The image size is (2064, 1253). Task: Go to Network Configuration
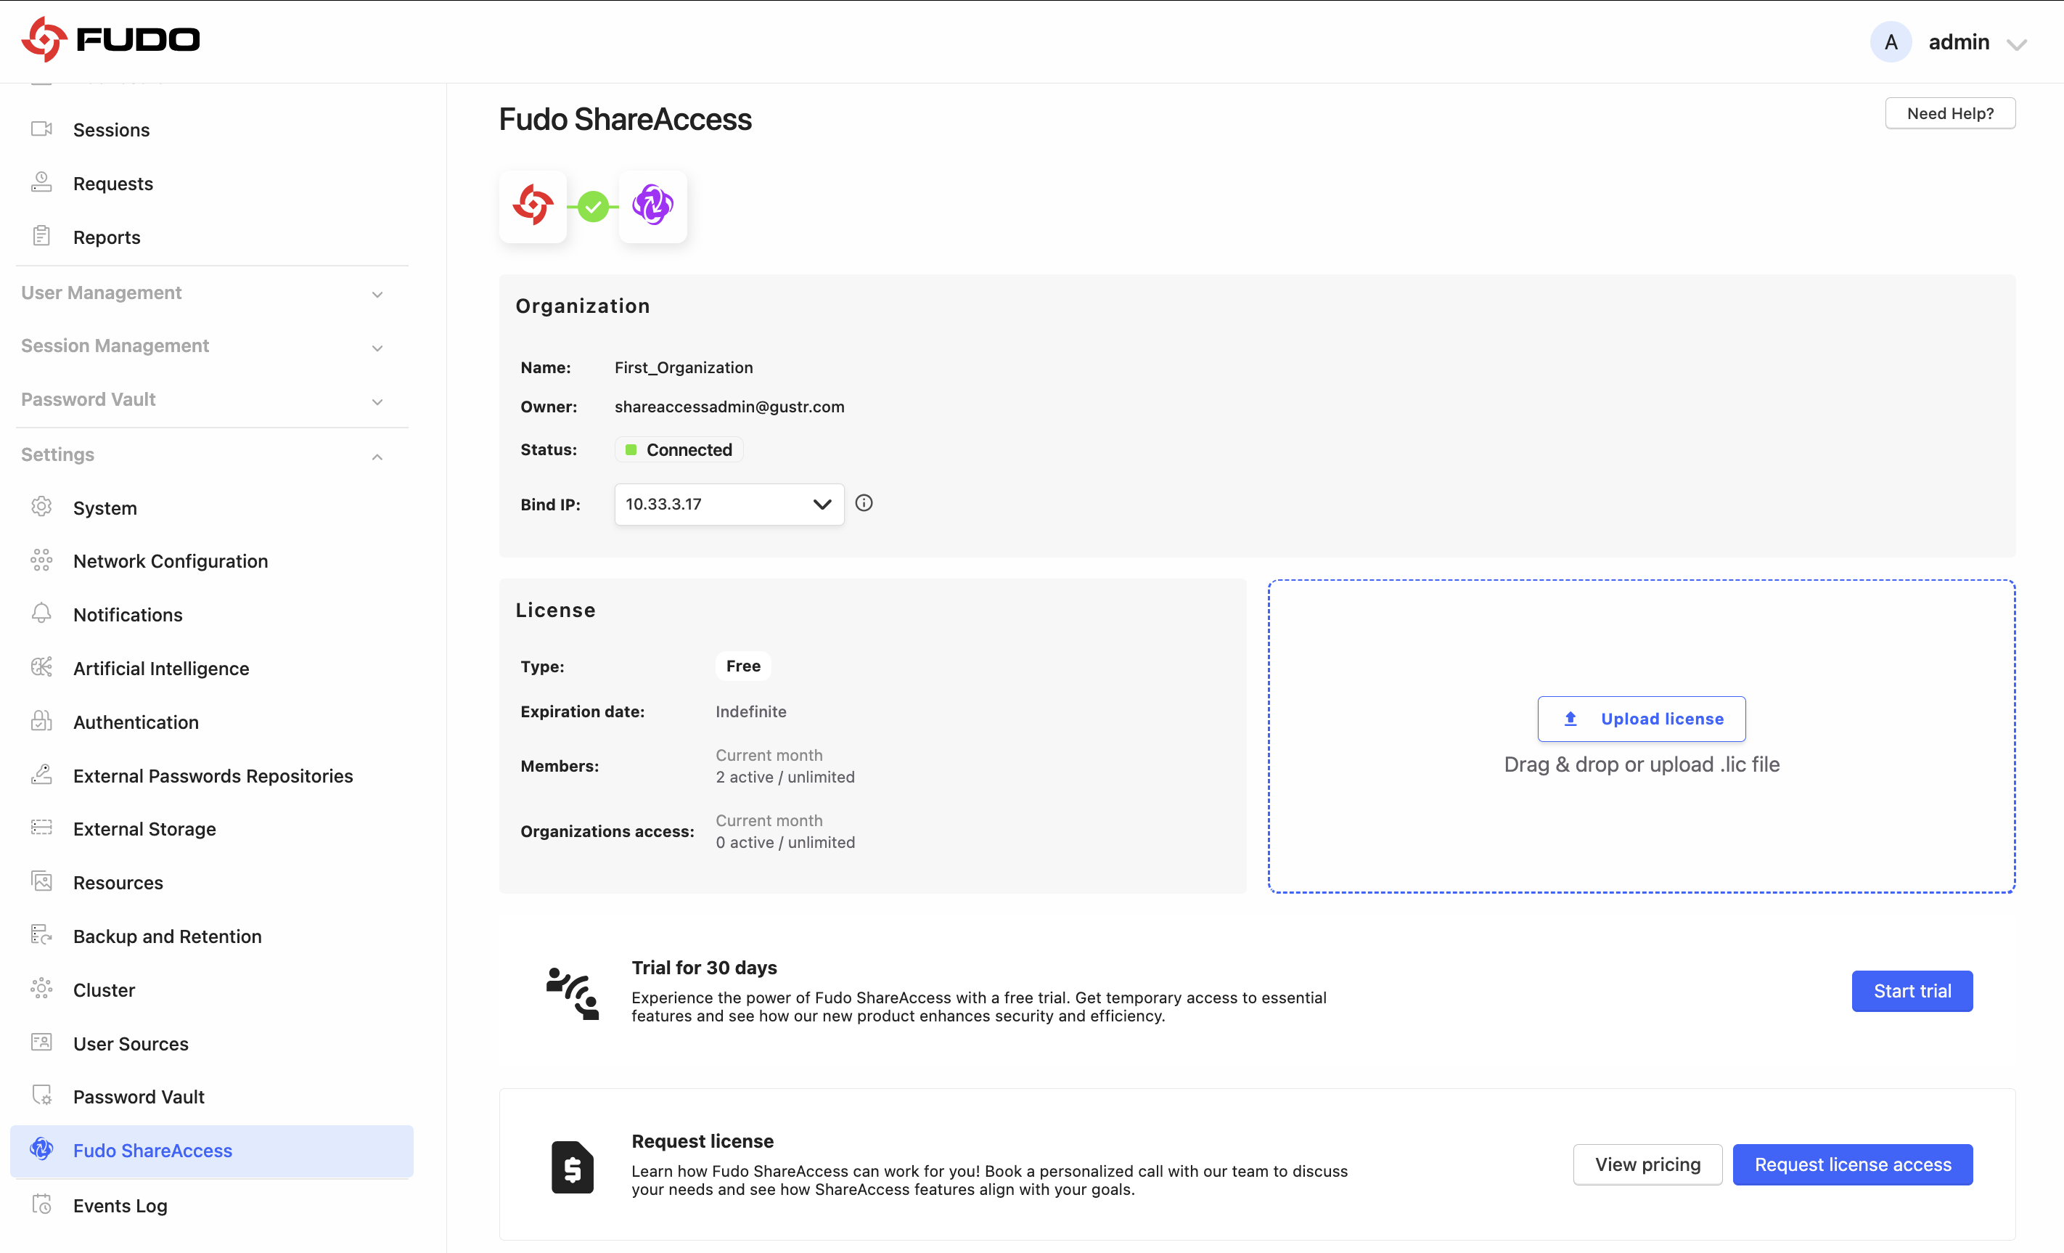pos(170,560)
